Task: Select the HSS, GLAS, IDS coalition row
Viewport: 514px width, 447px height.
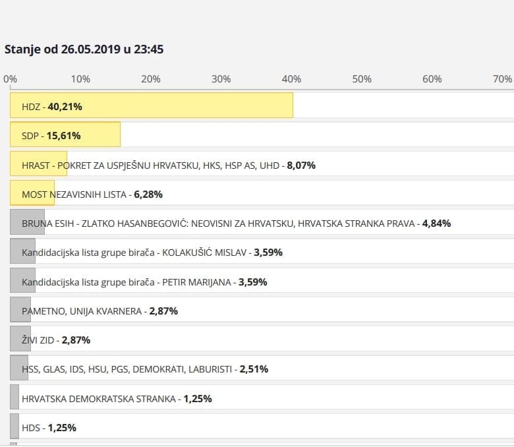Action: click(x=145, y=369)
